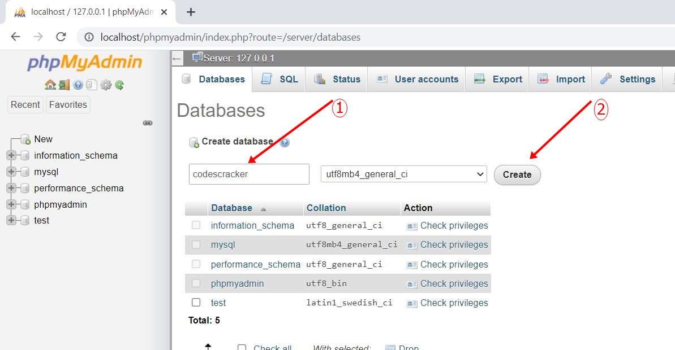
Task: Switch to the SQL tab
Action: [x=278, y=79]
